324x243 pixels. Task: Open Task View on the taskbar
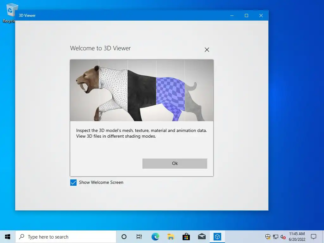(139, 237)
